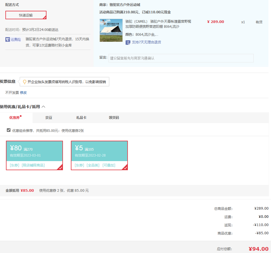Click 修改 to edit invoice info
Image resolution: width=271 pixels, height=253 pixels.
click(23, 93)
